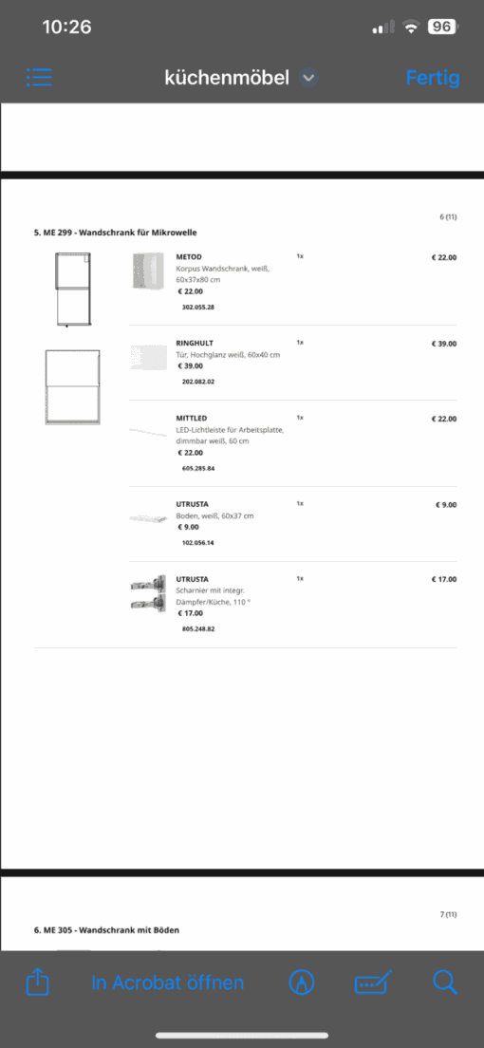Tap the Wi-Fi icon in status bar

(411, 27)
